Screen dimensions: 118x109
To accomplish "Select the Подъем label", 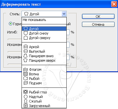I will pos(35,83).
